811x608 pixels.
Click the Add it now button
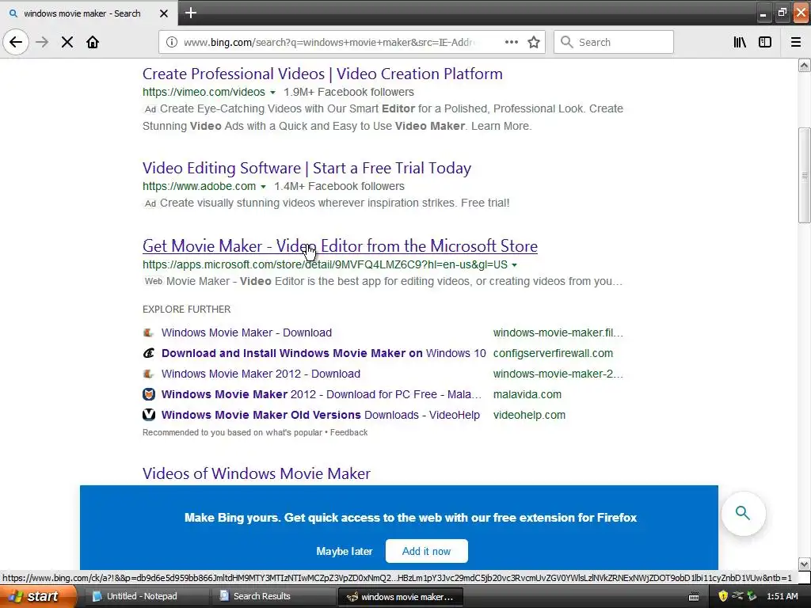(x=427, y=551)
